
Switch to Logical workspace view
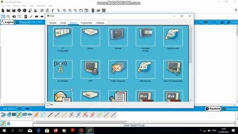click(x=7, y=22)
